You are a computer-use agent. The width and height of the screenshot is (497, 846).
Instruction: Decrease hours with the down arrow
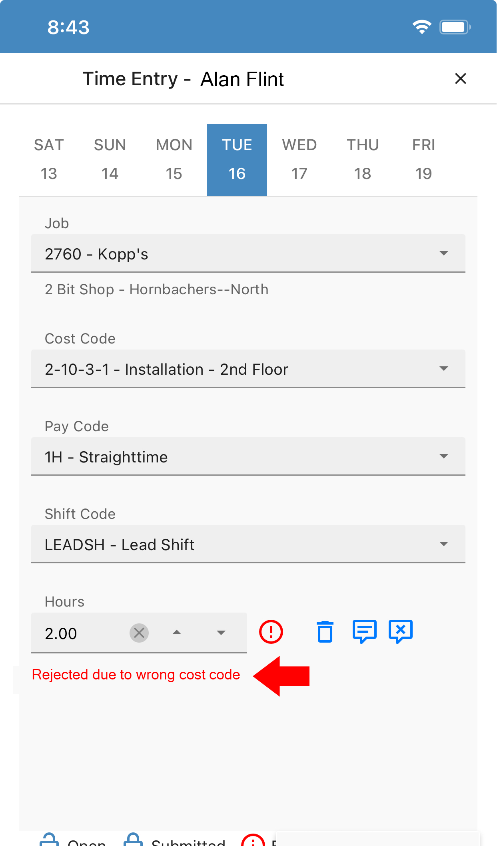tap(221, 633)
